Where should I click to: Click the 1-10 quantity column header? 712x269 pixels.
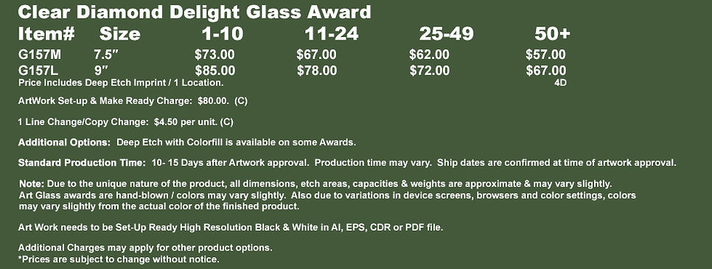pos(223,34)
